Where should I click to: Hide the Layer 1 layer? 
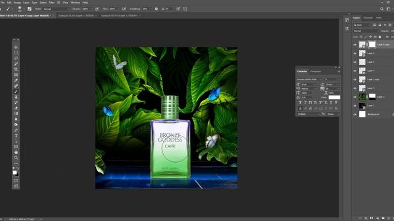coord(355,106)
